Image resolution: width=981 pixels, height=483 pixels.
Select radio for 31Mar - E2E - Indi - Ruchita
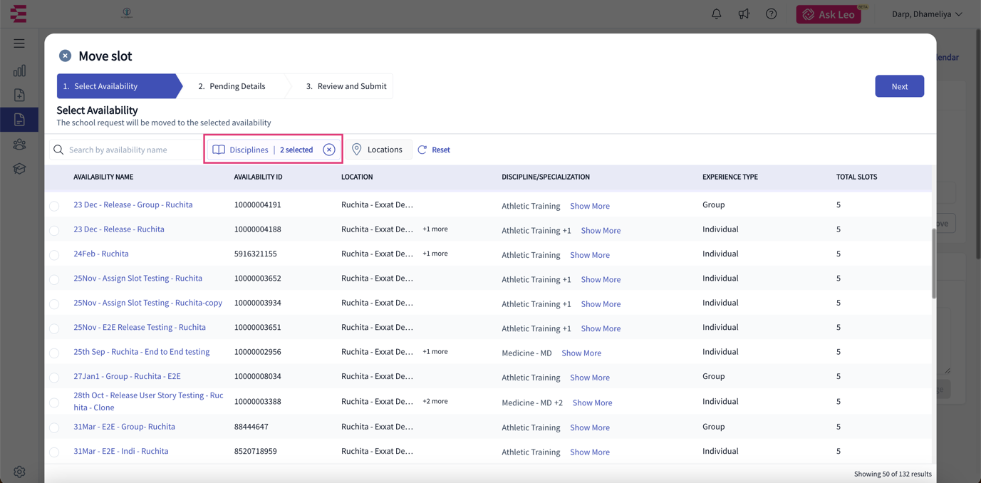(x=54, y=452)
